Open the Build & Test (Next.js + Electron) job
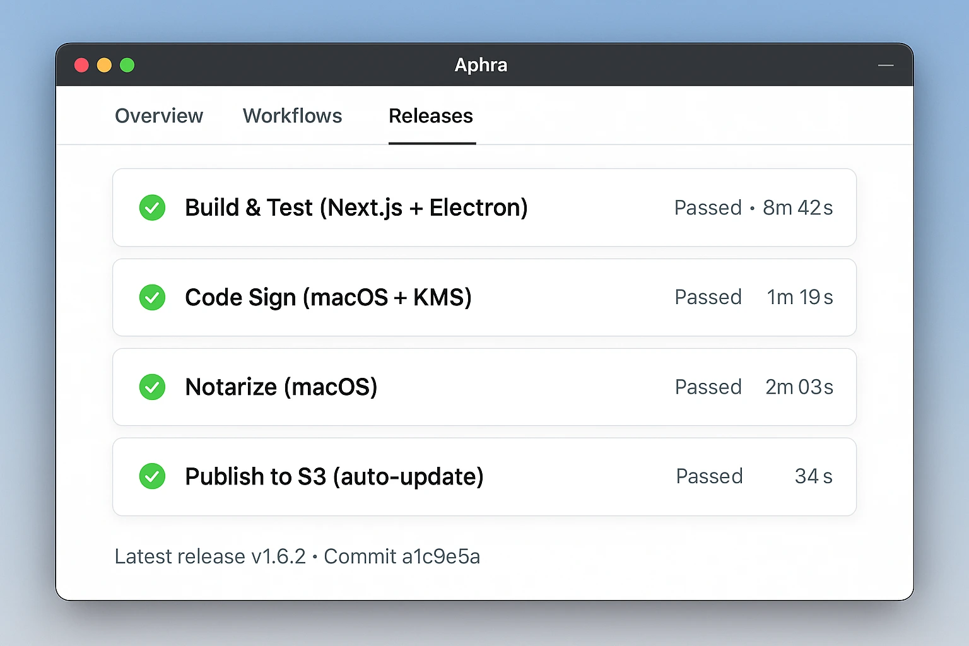 click(356, 208)
